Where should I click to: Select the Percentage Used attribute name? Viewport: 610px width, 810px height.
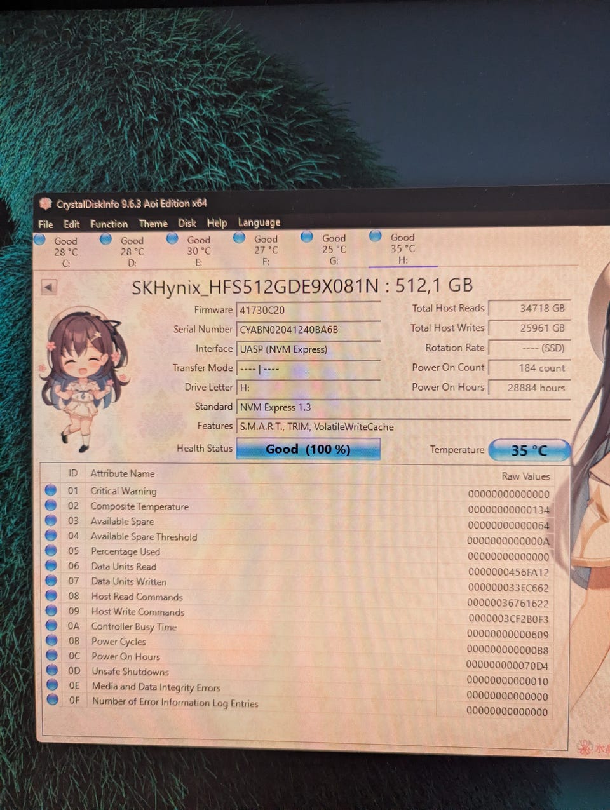(125, 551)
